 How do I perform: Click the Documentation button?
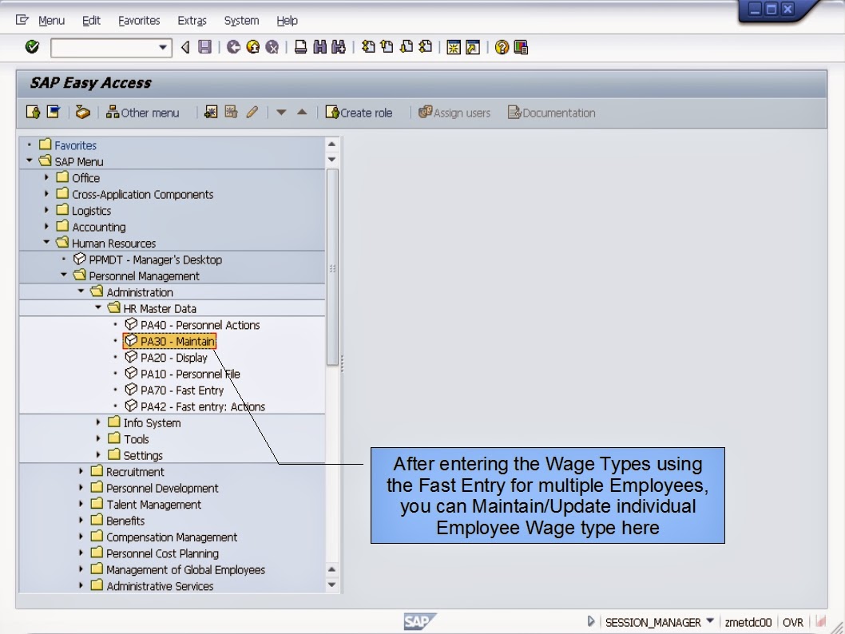pyautogui.click(x=551, y=113)
